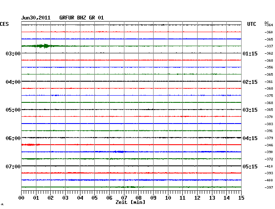Click the DC offset value -346
275x209 pixels.
269,145
